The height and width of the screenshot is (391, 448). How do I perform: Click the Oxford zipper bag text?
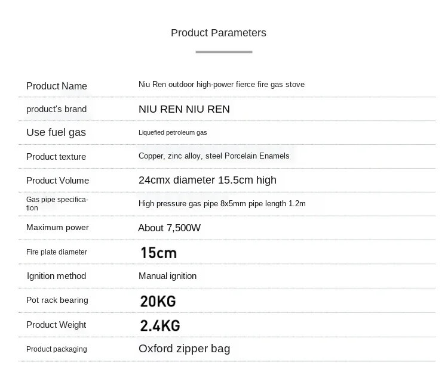185,349
